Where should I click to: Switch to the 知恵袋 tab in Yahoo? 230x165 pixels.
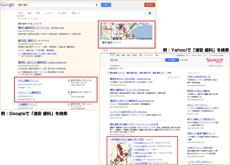pyautogui.click(x=134, y=55)
